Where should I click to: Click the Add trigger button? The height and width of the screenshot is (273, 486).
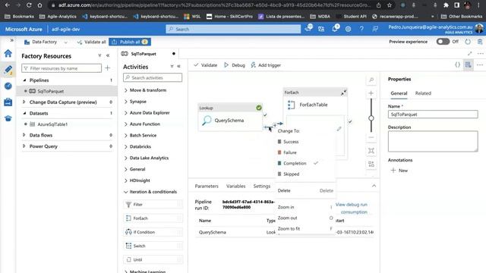tap(266, 65)
